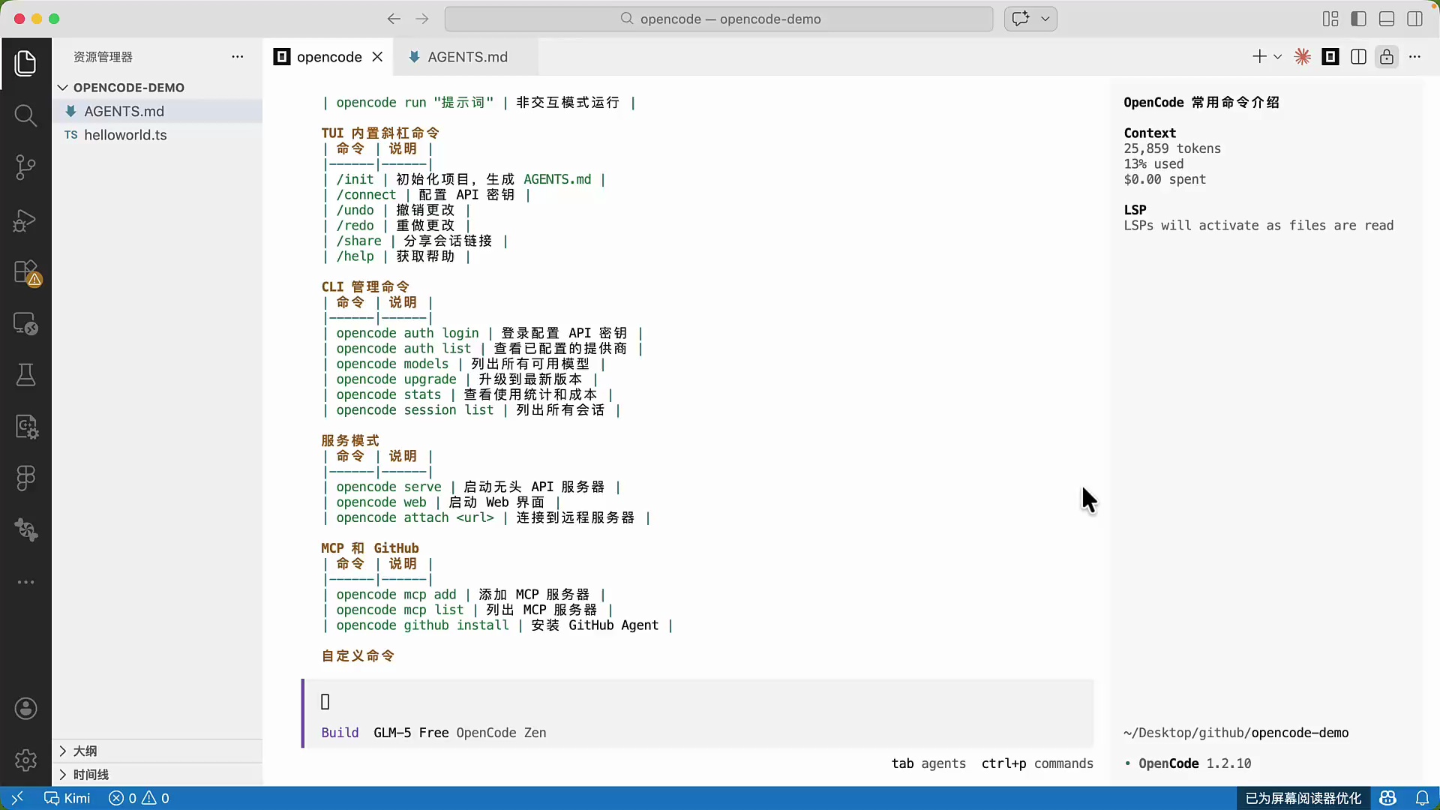The width and height of the screenshot is (1440, 810).
Task: Open the Manage gear menu
Action: [x=25, y=760]
